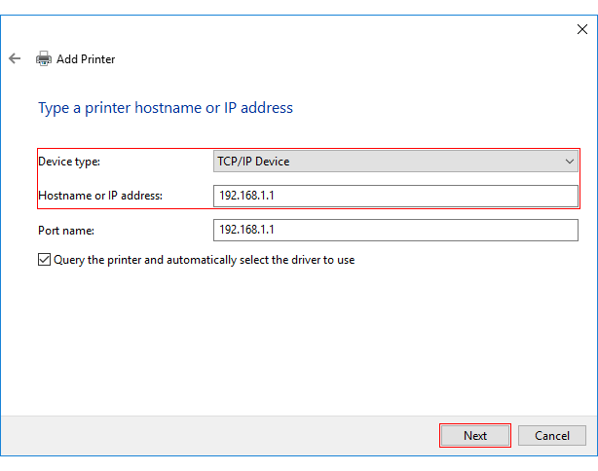
Task: Click the Add Printer title text
Action: [x=86, y=58]
